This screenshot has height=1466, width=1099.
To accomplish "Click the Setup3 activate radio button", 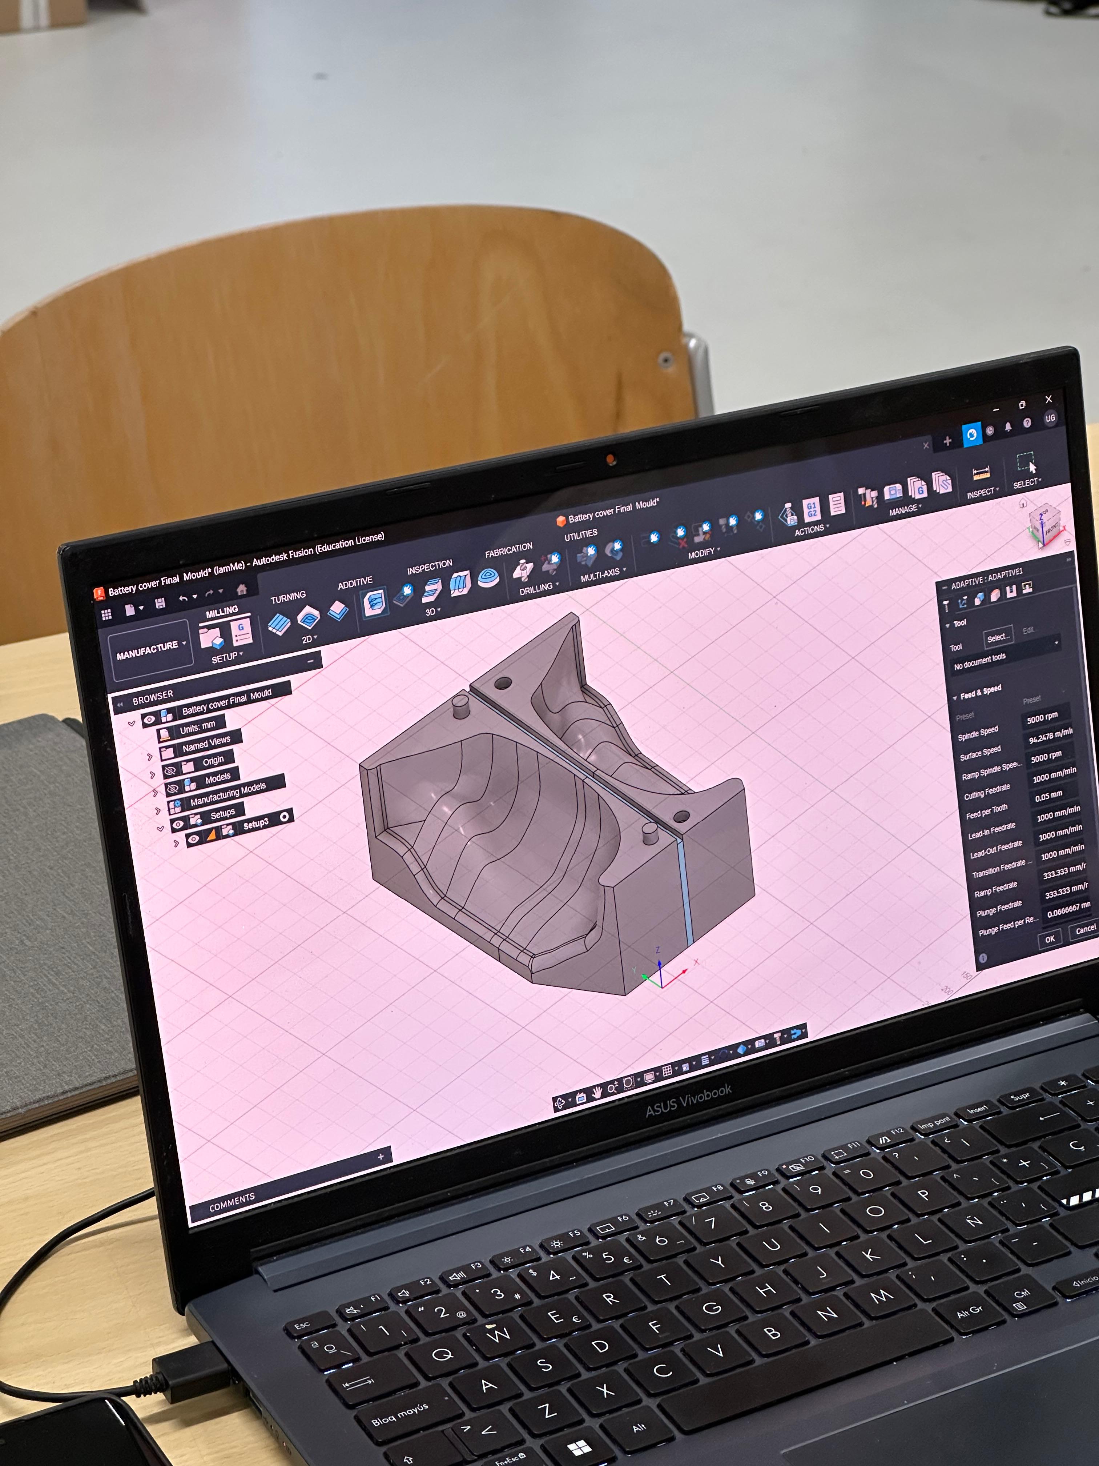I will (284, 817).
